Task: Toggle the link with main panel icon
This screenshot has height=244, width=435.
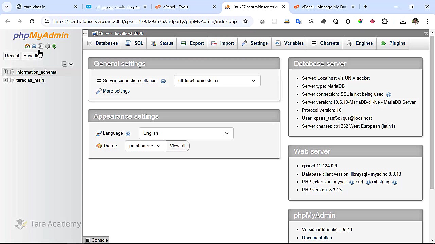Action: (71, 64)
